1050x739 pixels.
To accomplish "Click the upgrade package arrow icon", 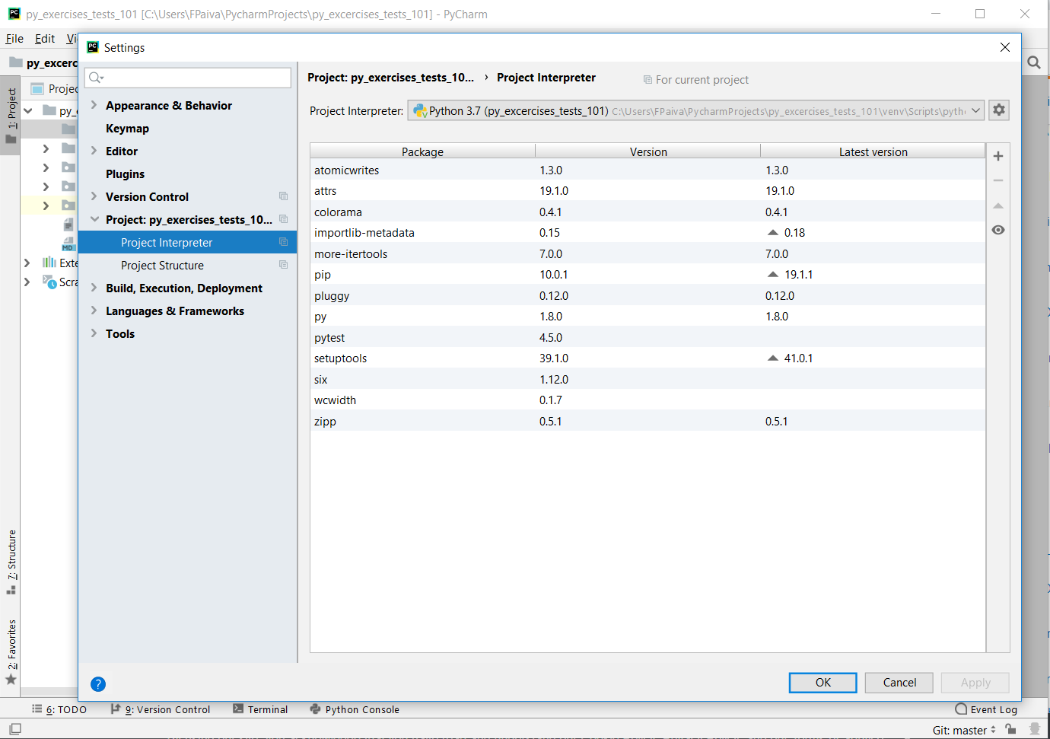I will pos(998,205).
